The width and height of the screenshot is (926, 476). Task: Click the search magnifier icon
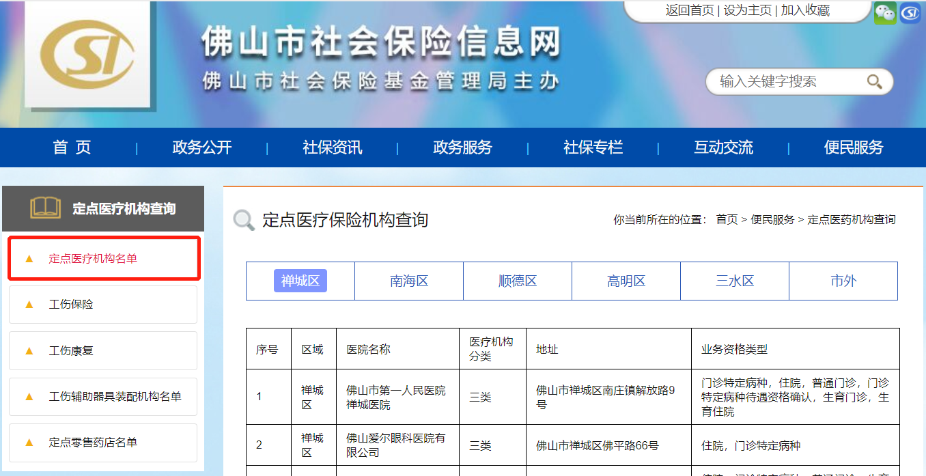click(874, 82)
